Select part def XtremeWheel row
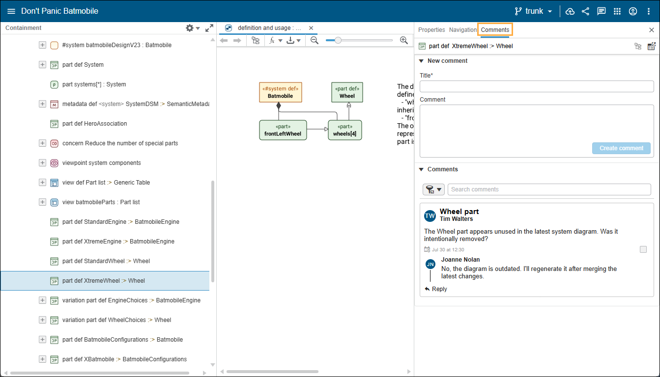The width and height of the screenshot is (660, 377). point(105,281)
